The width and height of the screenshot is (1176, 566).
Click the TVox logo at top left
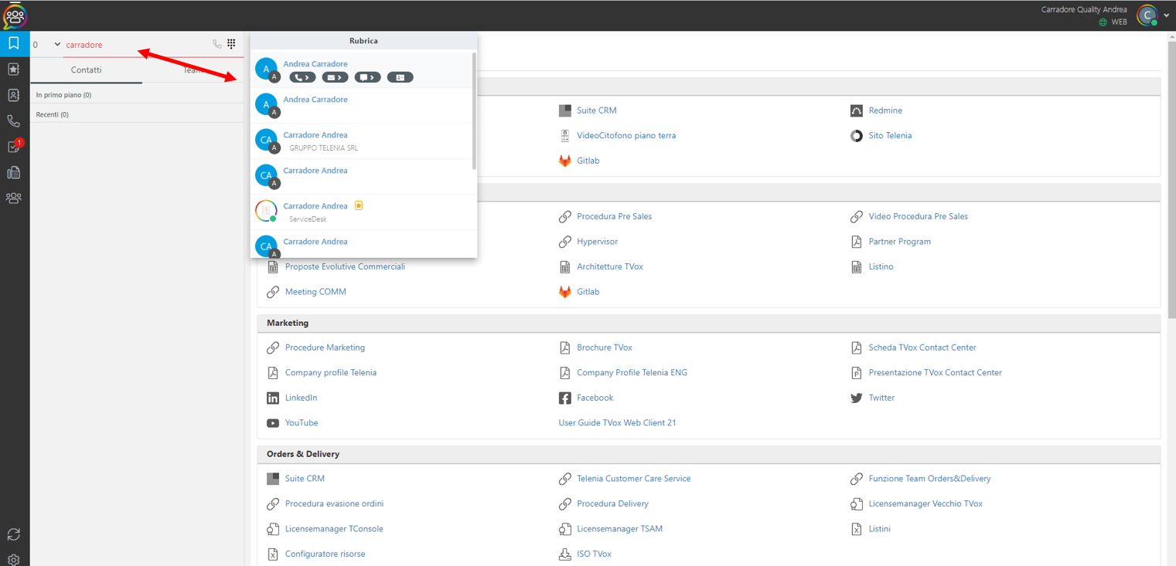[x=15, y=15]
